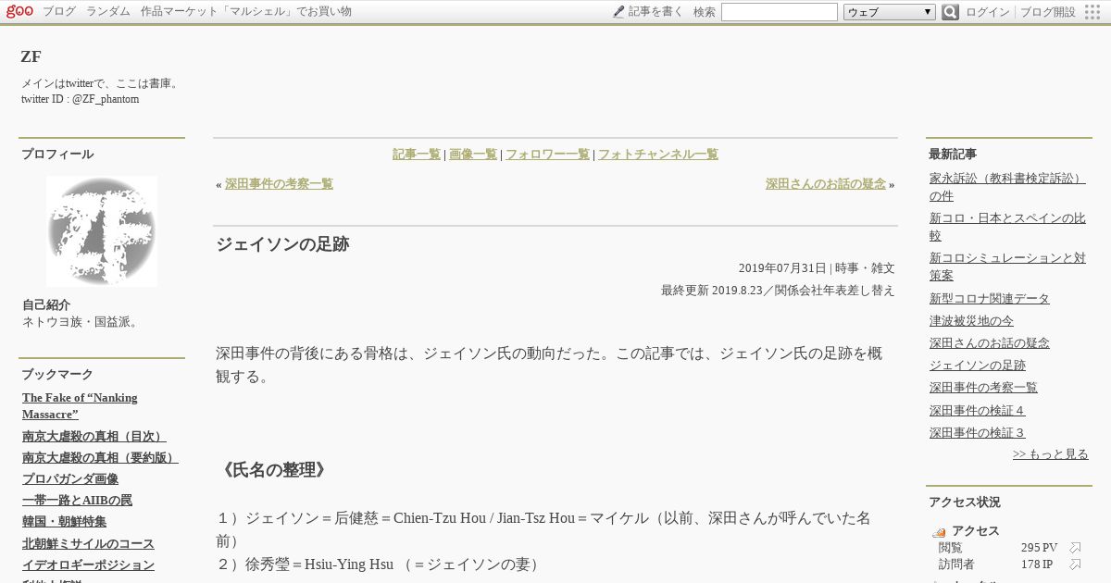Open ブログ in the top bar
This screenshot has height=583, width=1111.
click(x=59, y=12)
